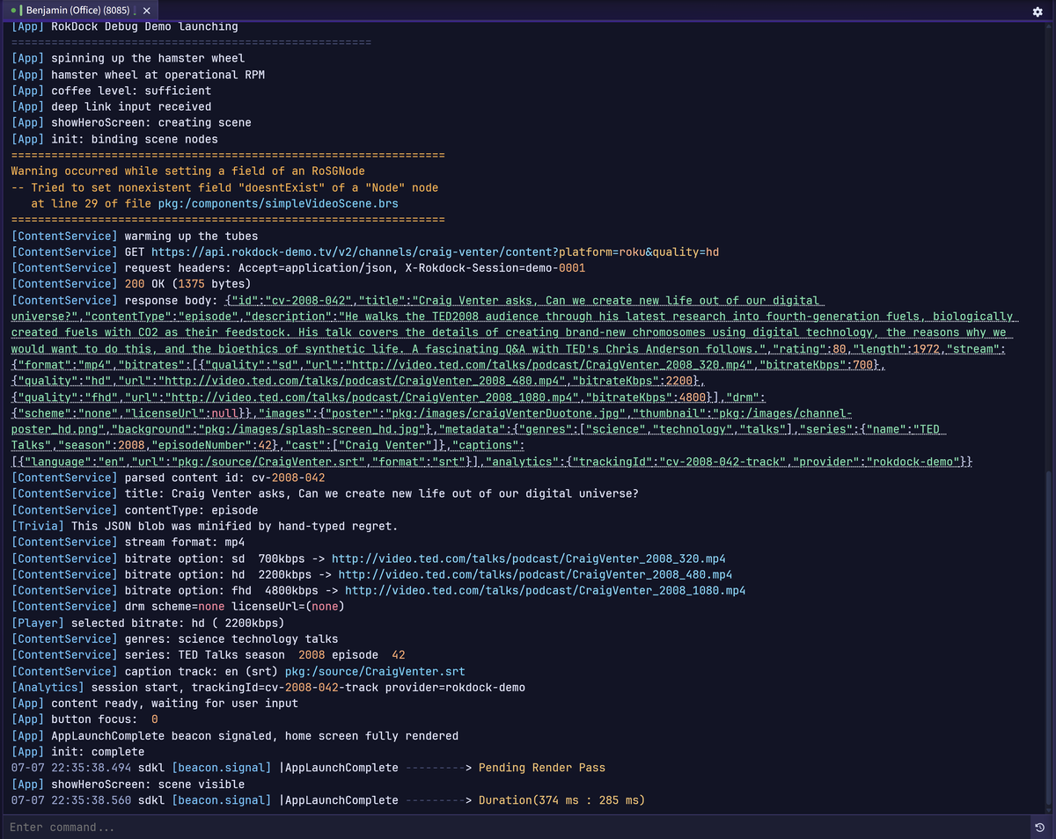
Task: Open CraigVenter_2008_1080.mp4 link in fhd bitrate line
Action: click(x=545, y=590)
